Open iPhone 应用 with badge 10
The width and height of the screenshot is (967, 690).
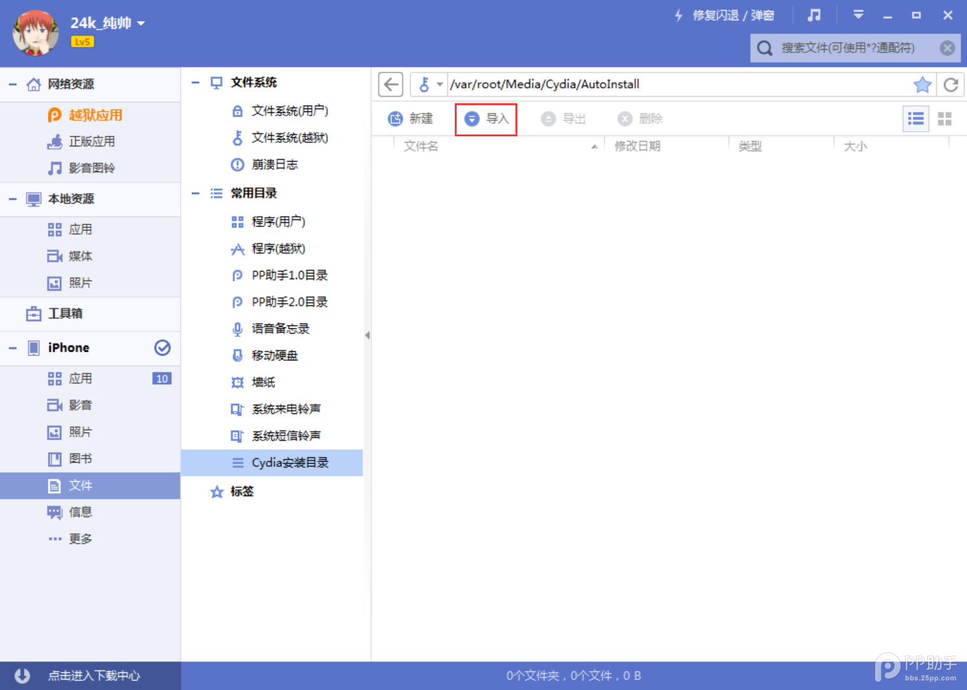[x=90, y=378]
